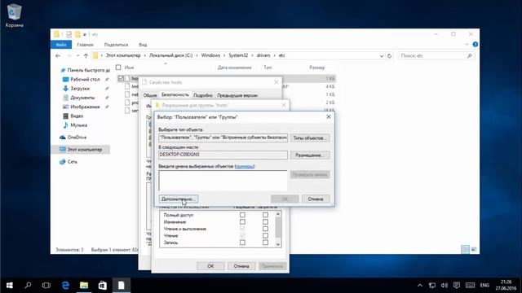Expand the chevron after System32 breadcrumb

[252, 55]
